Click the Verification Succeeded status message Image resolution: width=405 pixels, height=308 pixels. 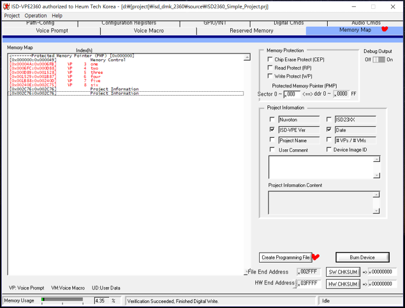(173, 301)
